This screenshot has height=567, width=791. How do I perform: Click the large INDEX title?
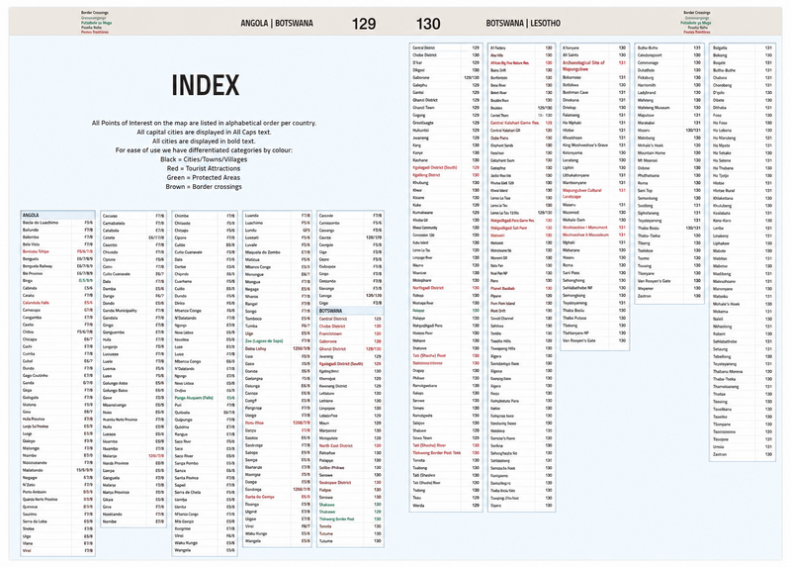coord(206,85)
